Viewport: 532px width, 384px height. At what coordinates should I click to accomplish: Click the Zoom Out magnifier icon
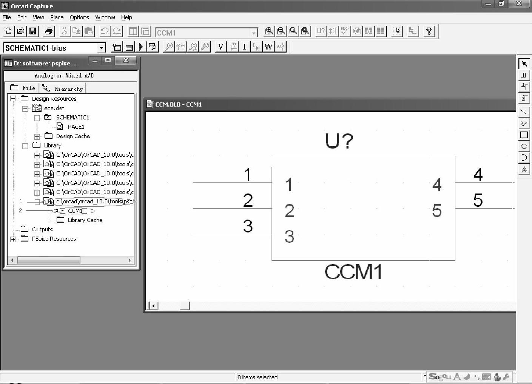[281, 31]
